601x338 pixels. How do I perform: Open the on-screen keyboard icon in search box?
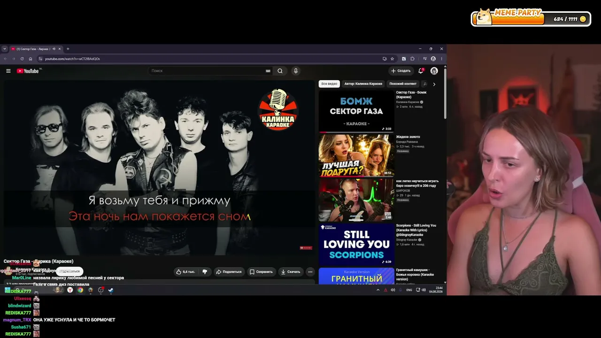[268, 71]
